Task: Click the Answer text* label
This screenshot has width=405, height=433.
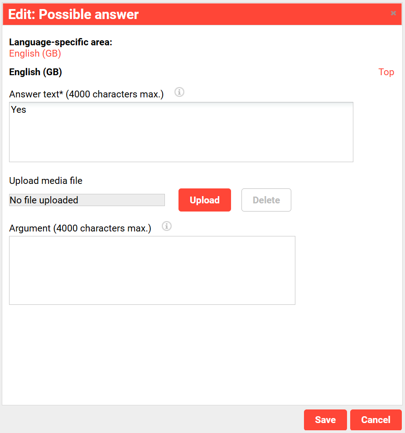Action: coord(87,94)
